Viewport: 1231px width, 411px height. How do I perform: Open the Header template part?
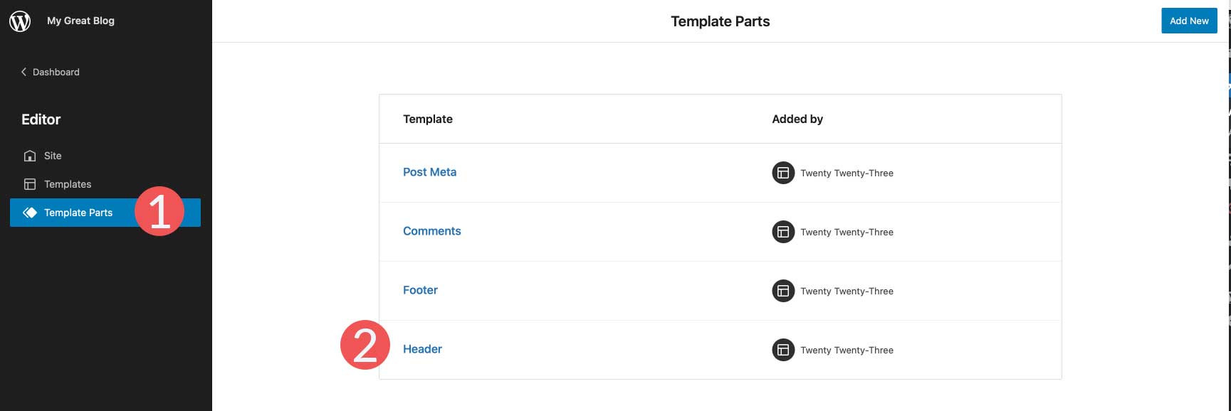[422, 349]
